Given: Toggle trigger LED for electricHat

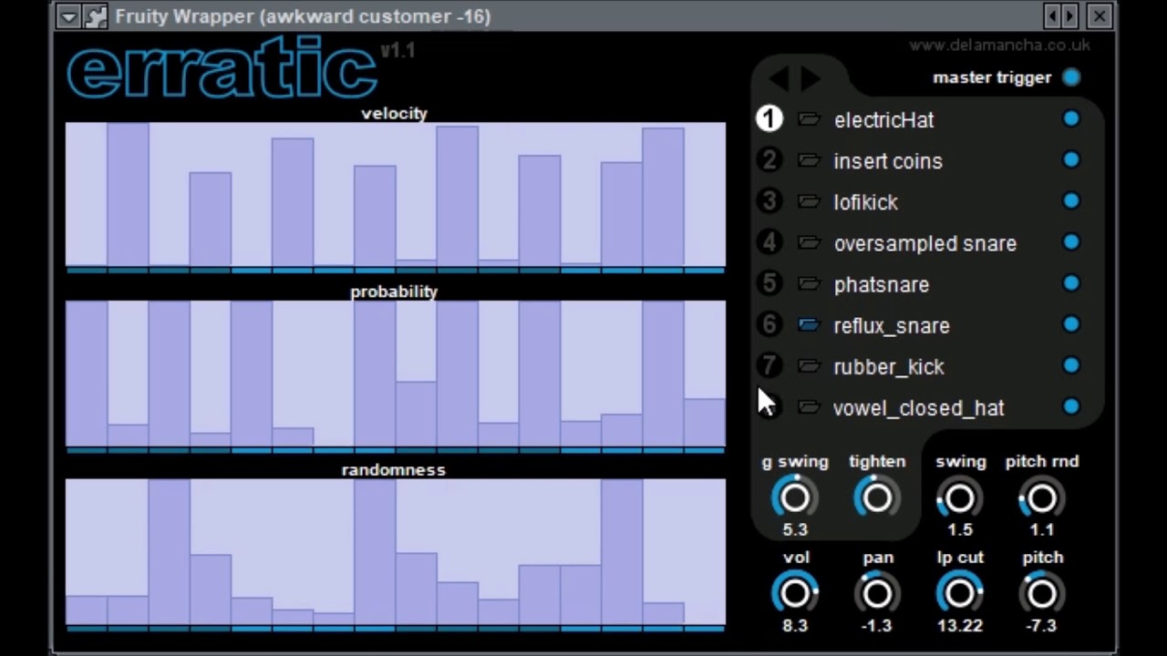Looking at the screenshot, I should 1071,118.
